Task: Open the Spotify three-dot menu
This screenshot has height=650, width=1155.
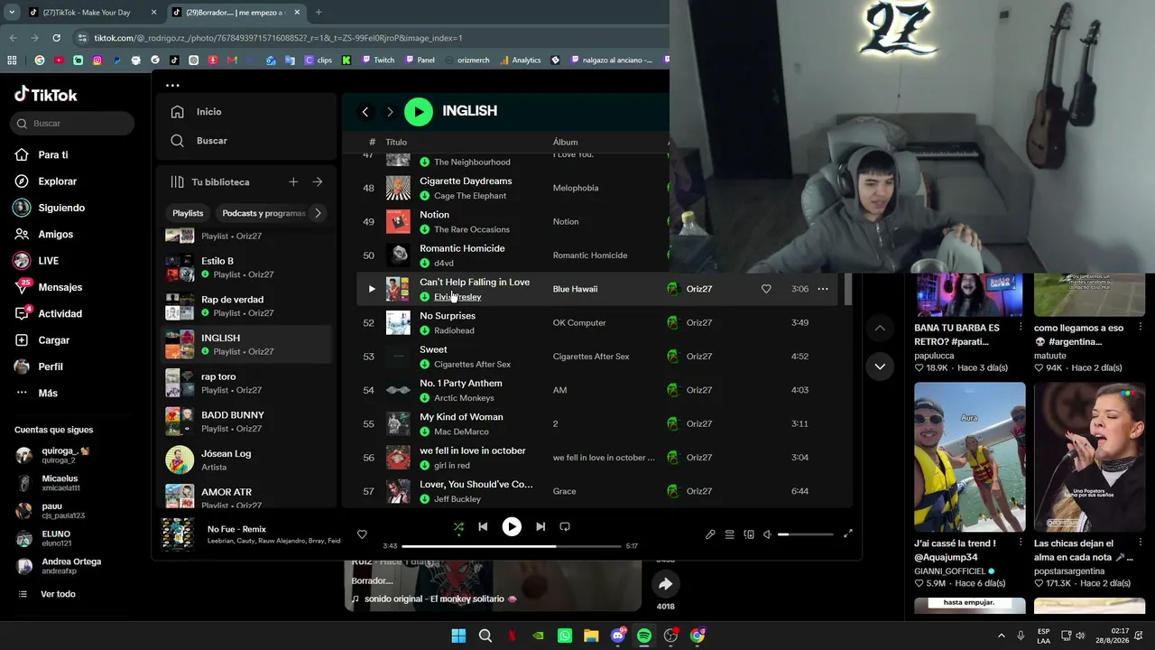Action: click(x=172, y=86)
